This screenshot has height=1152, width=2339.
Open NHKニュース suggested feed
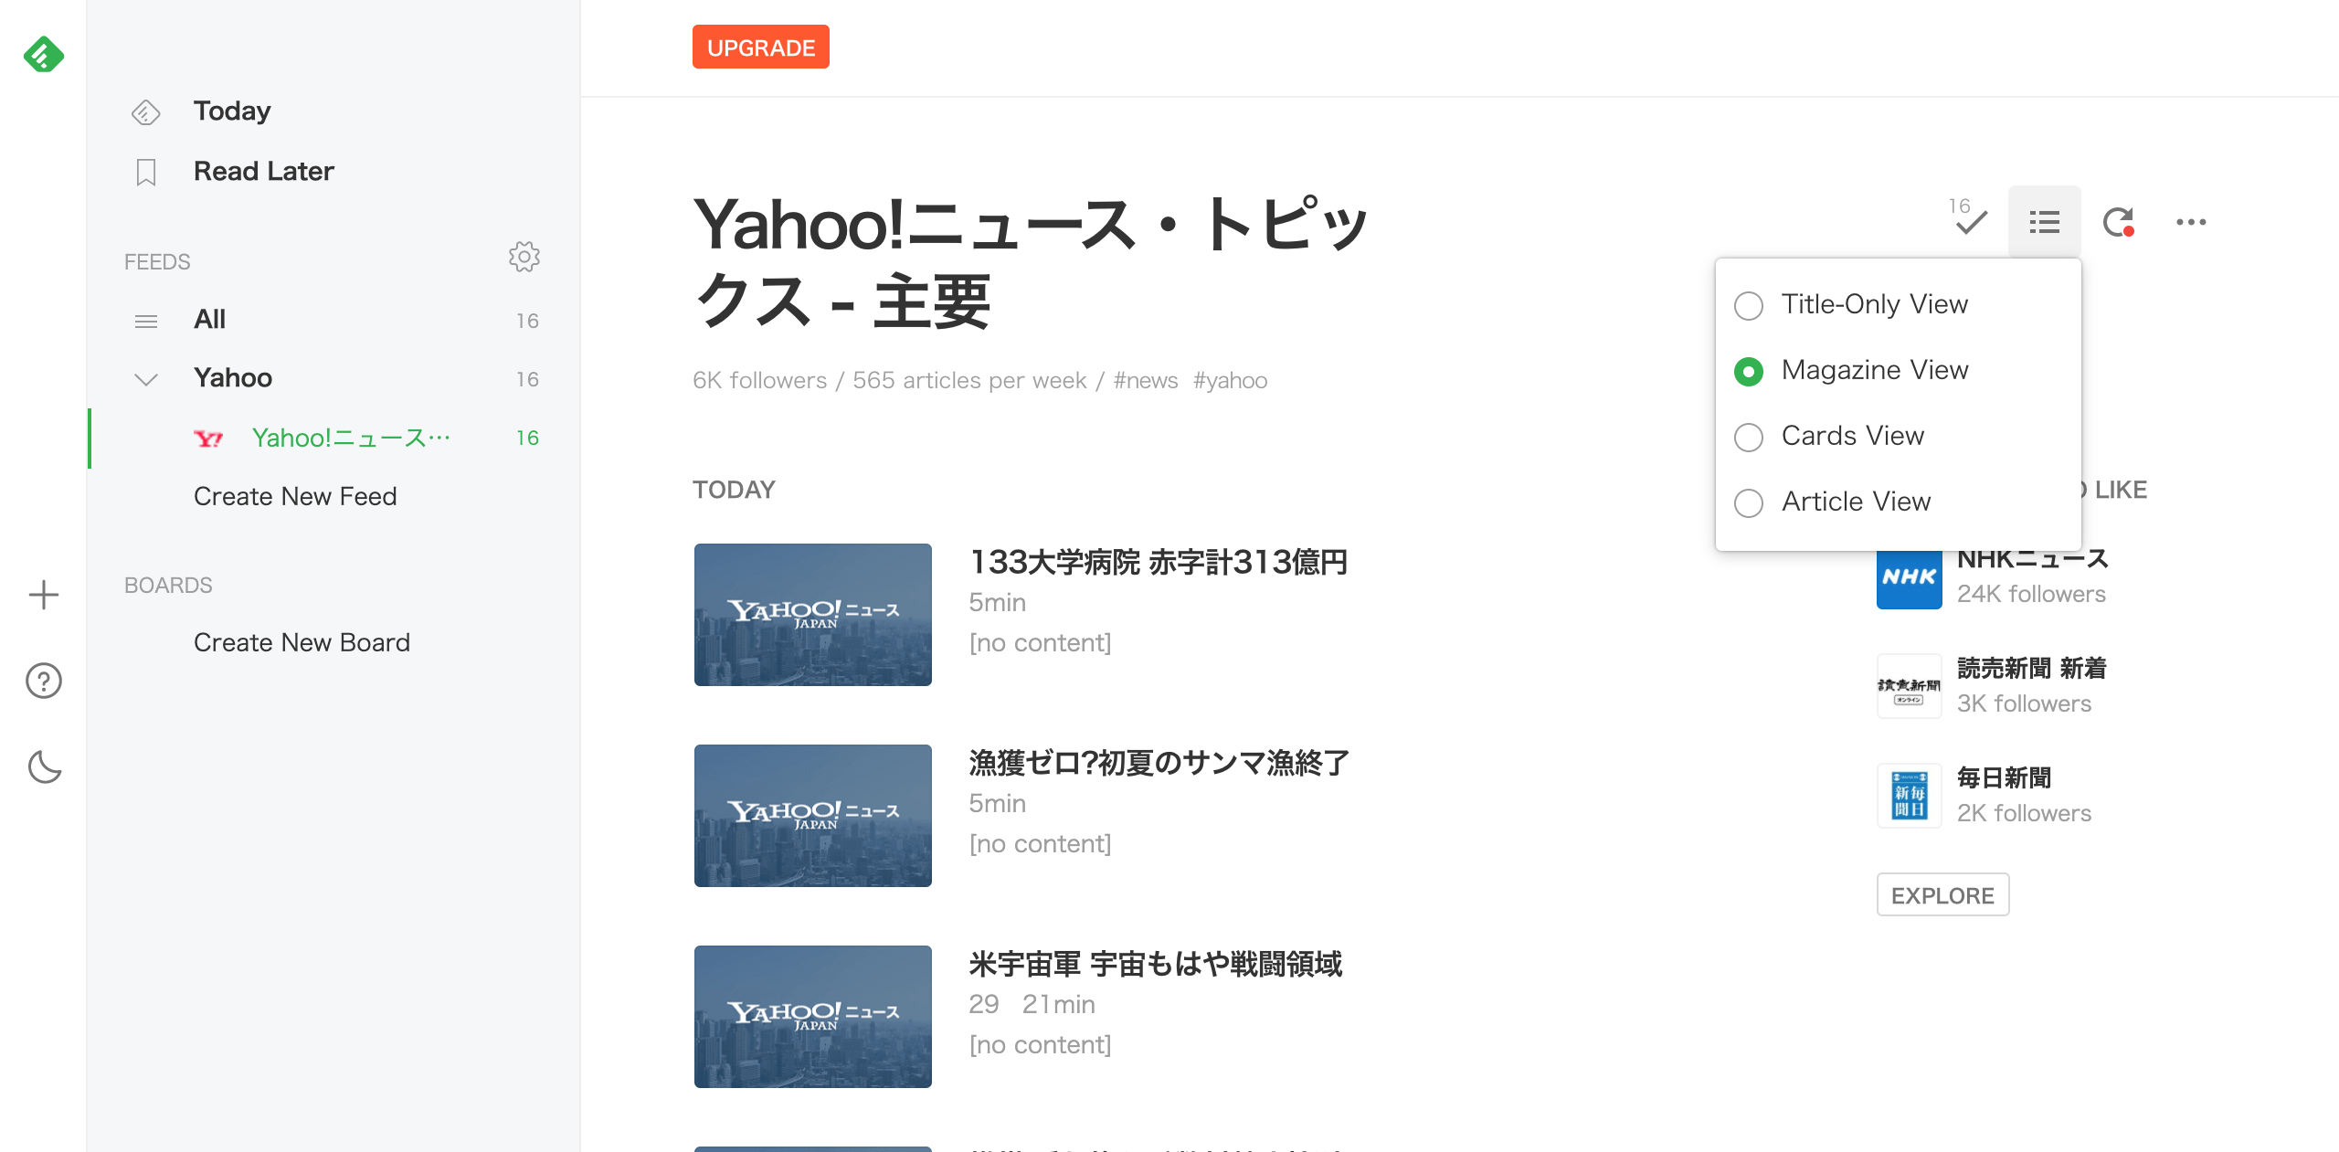pyautogui.click(x=2032, y=558)
